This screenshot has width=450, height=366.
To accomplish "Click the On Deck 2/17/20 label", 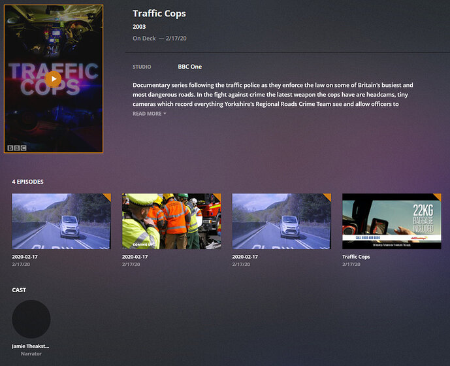I will tap(159, 39).
